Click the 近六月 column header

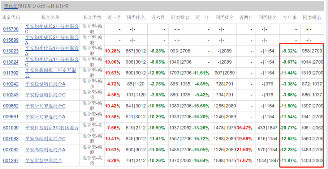coord(158,18)
